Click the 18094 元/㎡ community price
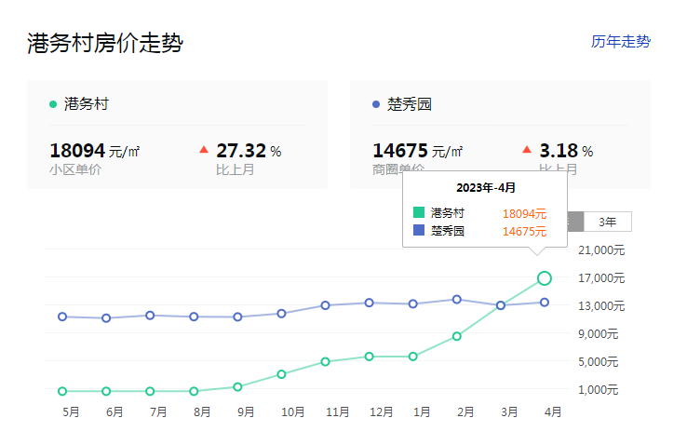The image size is (687, 445). click(x=94, y=151)
